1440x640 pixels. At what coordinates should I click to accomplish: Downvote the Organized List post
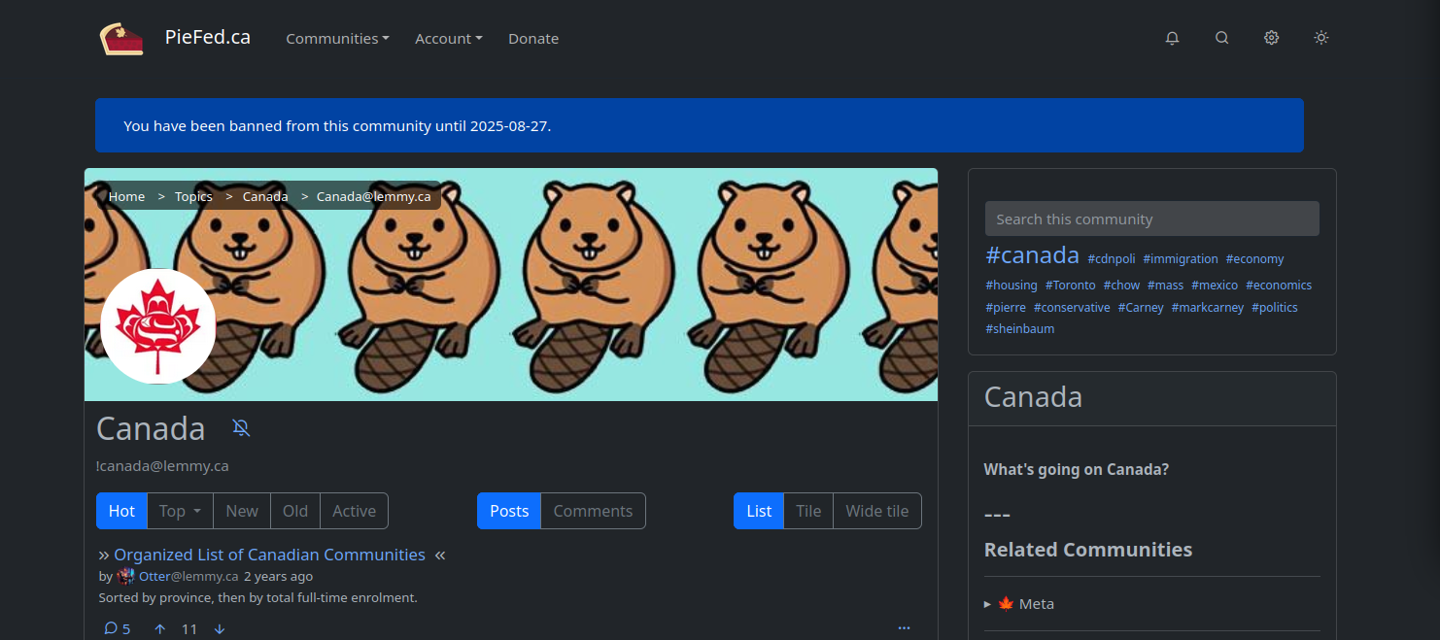pos(220,628)
